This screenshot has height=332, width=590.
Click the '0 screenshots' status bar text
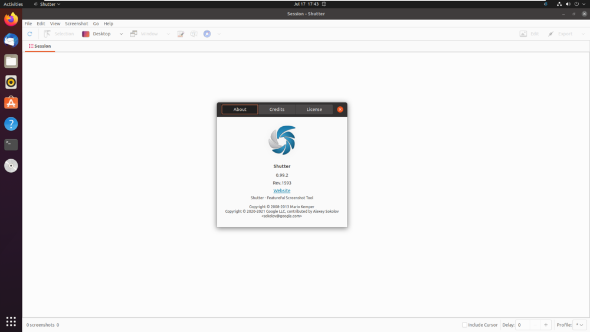(x=41, y=325)
